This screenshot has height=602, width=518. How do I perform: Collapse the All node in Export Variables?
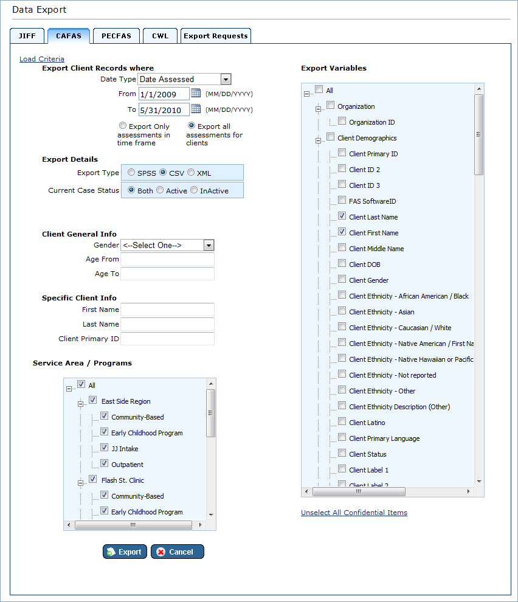[306, 94]
